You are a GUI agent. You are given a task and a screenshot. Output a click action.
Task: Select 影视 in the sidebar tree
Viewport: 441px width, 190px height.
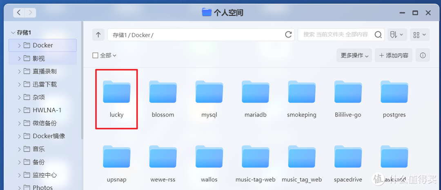42,58
